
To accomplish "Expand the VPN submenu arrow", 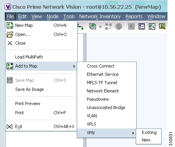I will pyautogui.click(x=133, y=133).
